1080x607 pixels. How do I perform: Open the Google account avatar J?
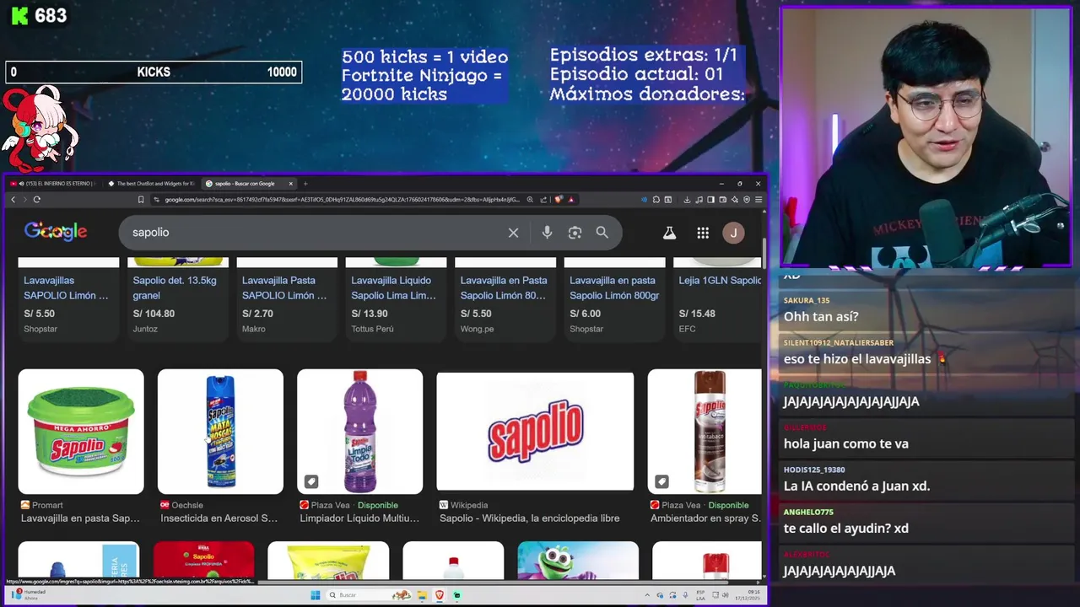[733, 233]
